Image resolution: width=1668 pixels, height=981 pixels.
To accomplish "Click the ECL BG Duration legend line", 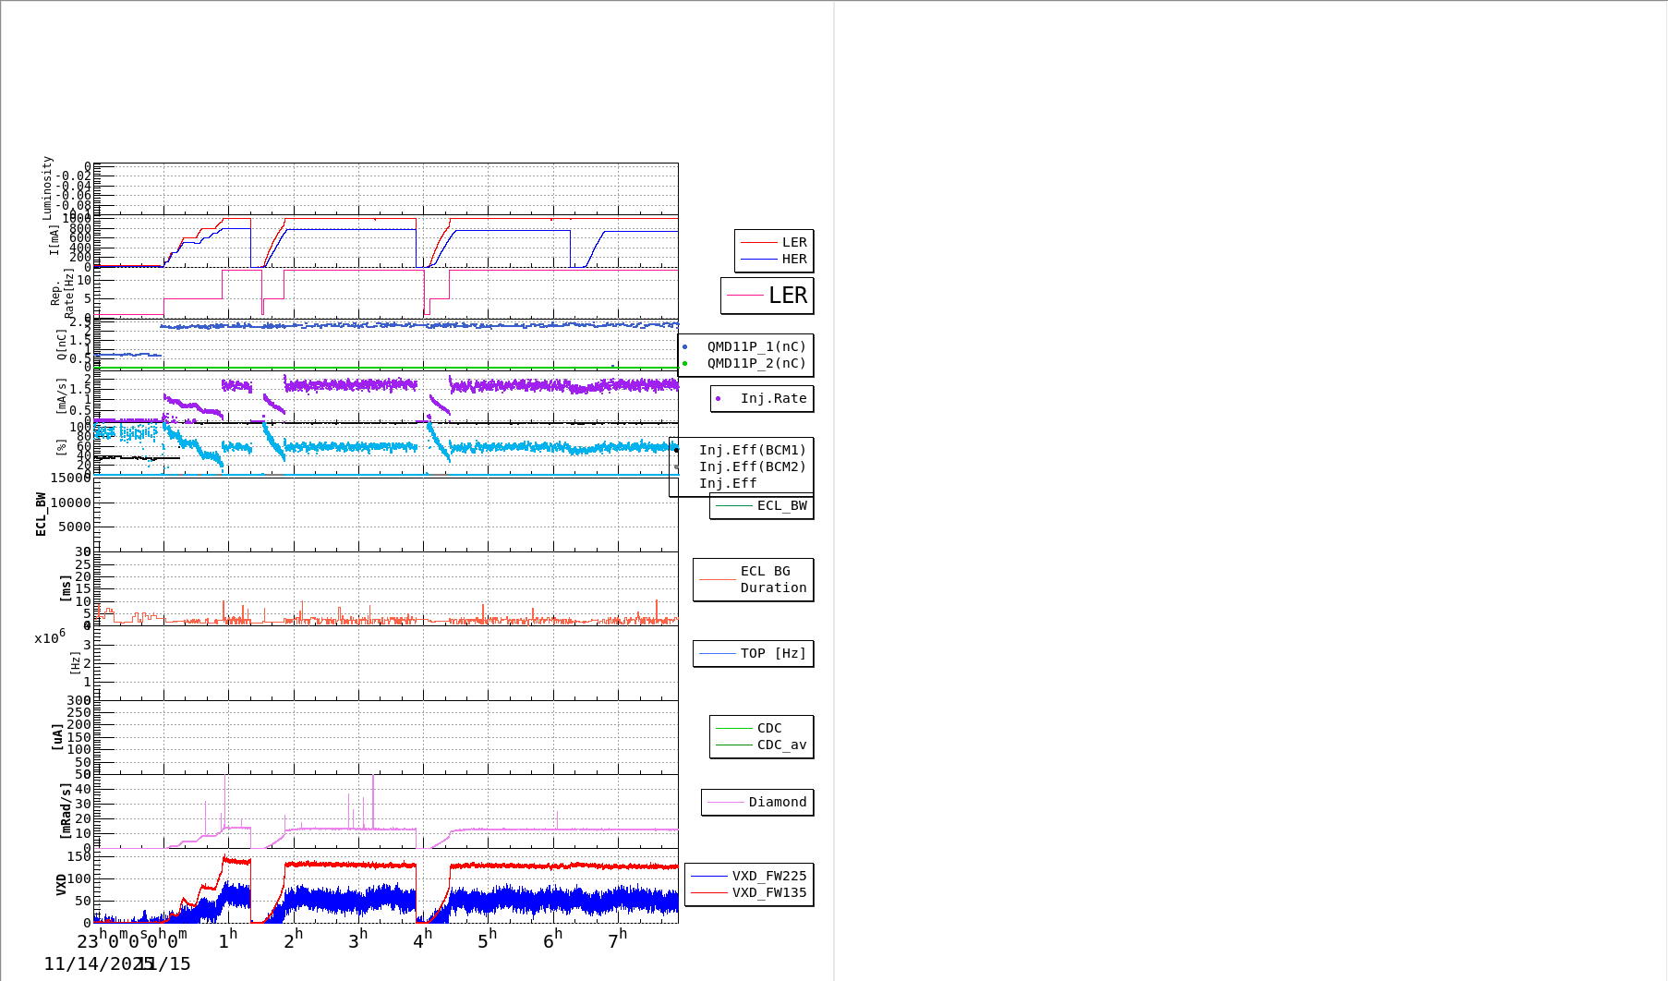I will pos(717,580).
